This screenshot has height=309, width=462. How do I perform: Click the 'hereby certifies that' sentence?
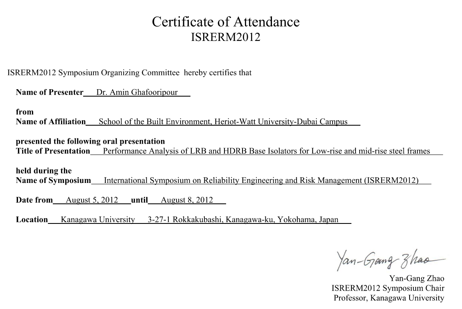click(129, 73)
